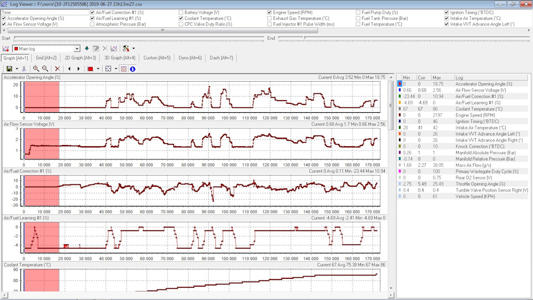Select Mass Air Flow (g/s) row
This screenshot has width=533, height=300.
462,165
